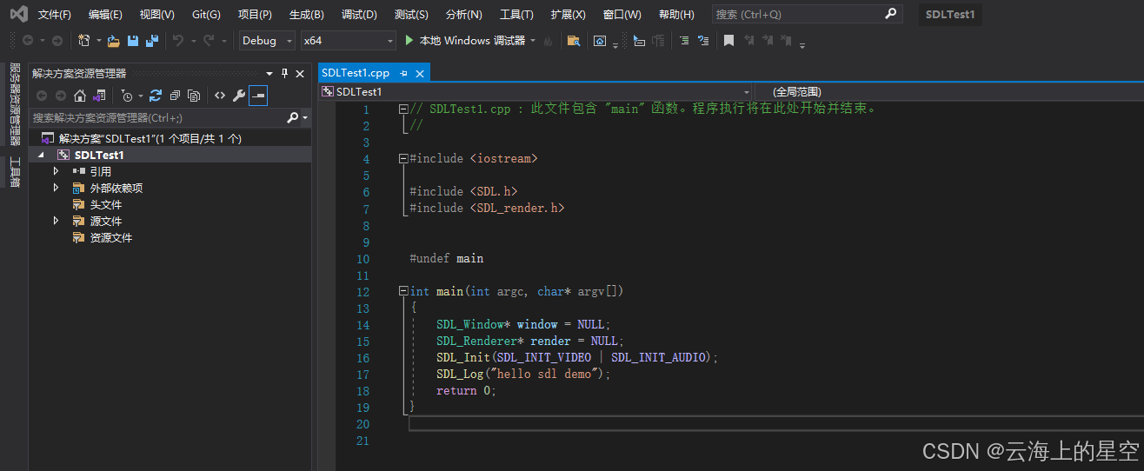Viewport: 1144px width, 471px height.
Task: Open the 编辑(E) menu
Action: click(105, 15)
